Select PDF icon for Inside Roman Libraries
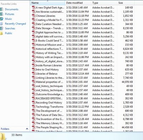 pos(34,66)
